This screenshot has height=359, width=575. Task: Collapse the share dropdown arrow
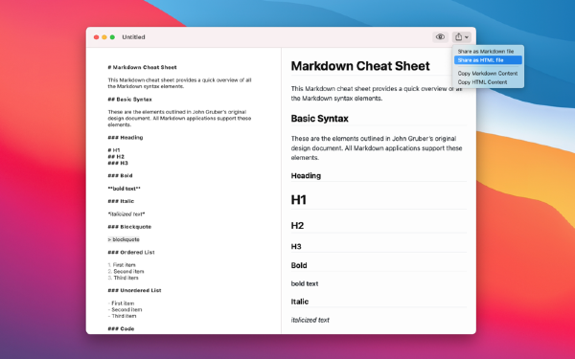(x=467, y=37)
